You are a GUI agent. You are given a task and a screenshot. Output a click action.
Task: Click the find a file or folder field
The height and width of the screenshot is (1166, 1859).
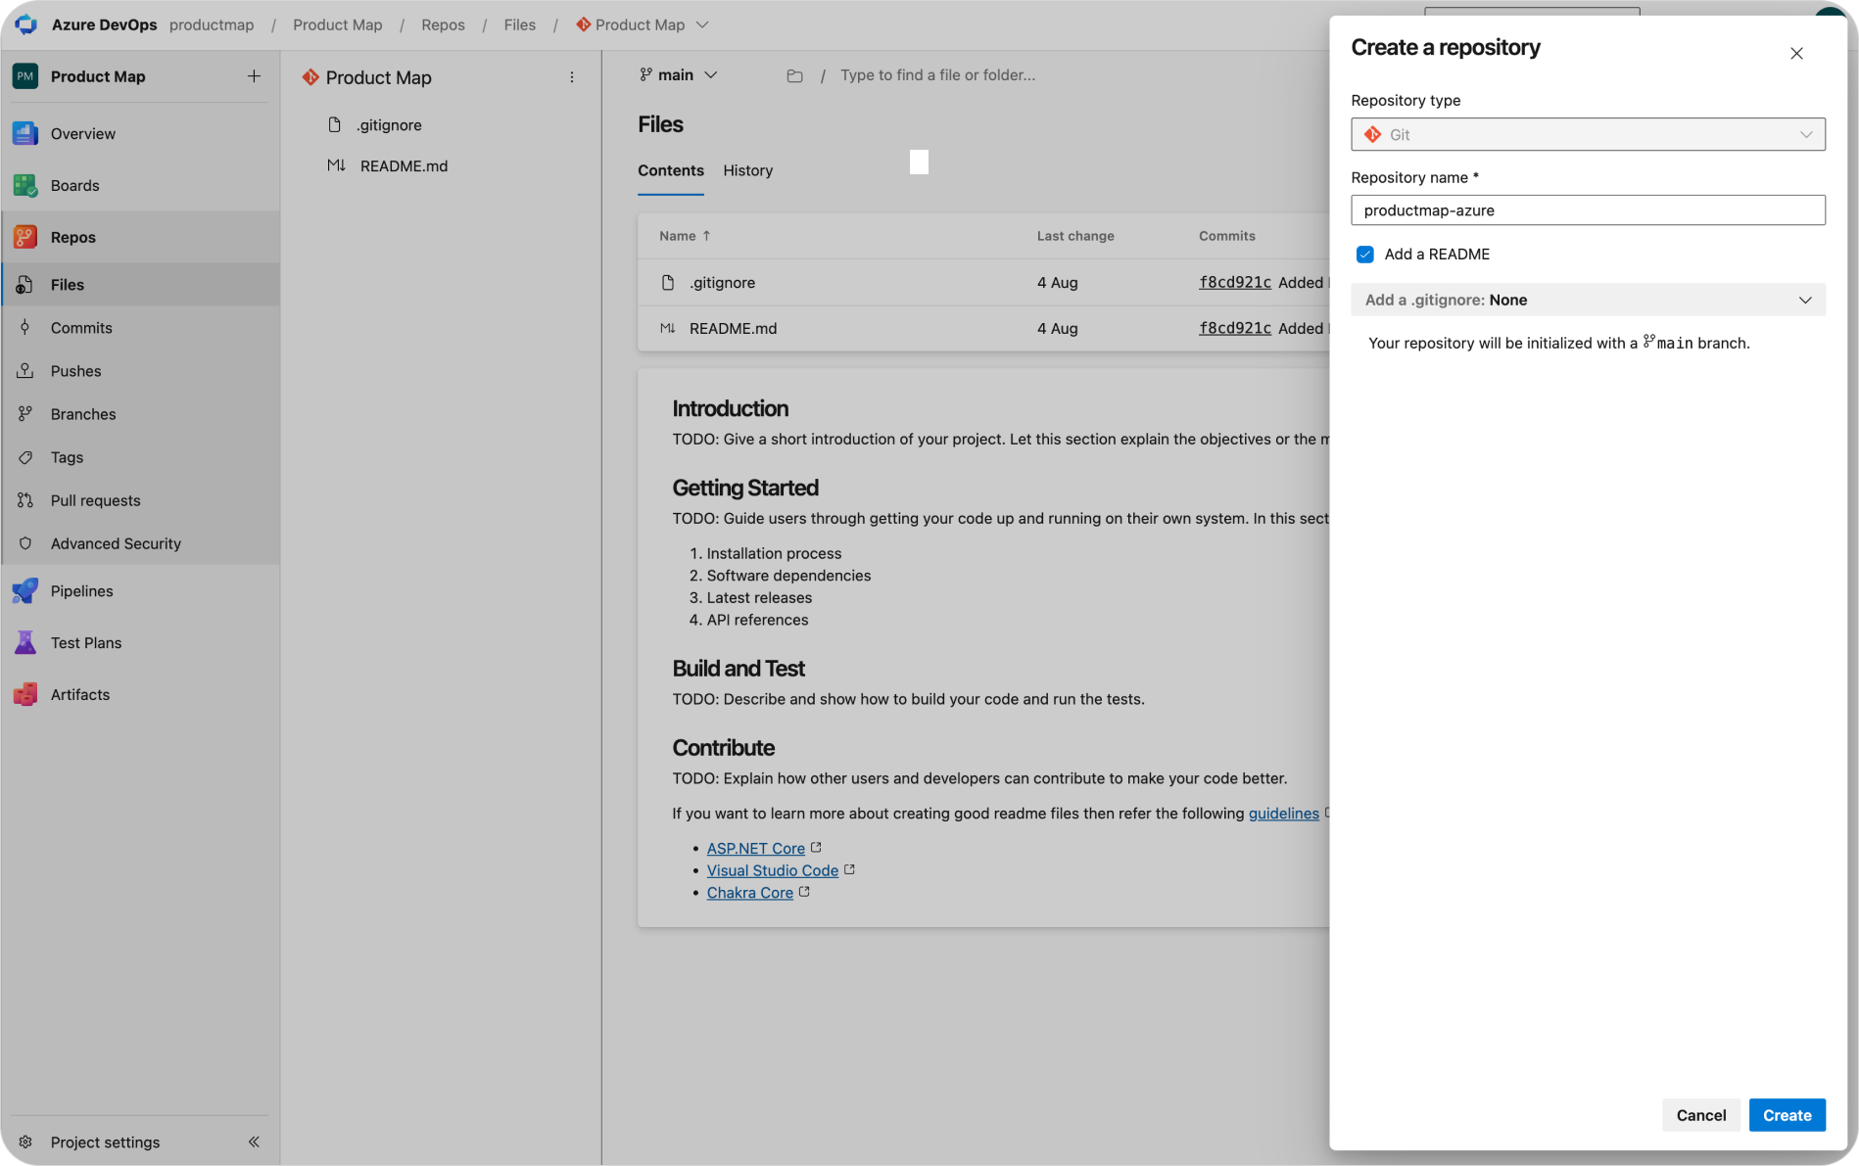point(937,75)
